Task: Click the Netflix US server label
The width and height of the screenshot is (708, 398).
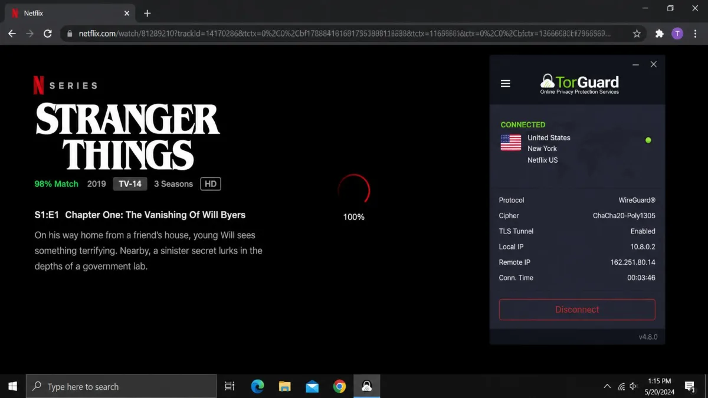Action: click(542, 160)
